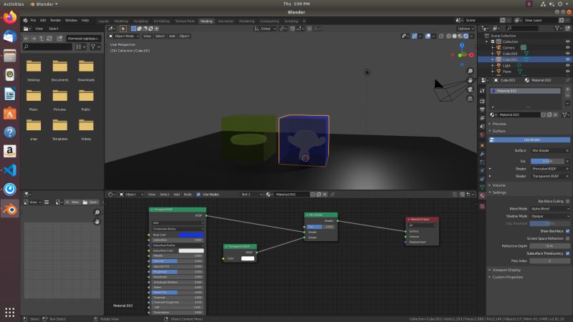
Task: Open the Render properties tab icon
Action: (482, 101)
